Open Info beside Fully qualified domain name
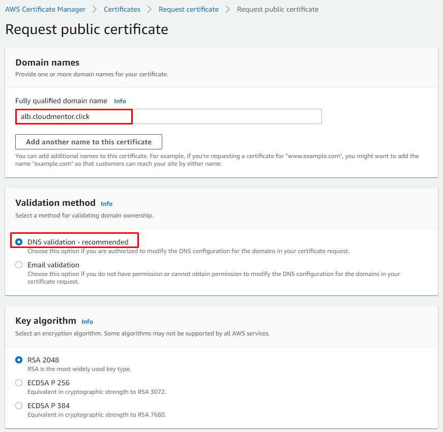This screenshot has height=432, width=443. [120, 101]
